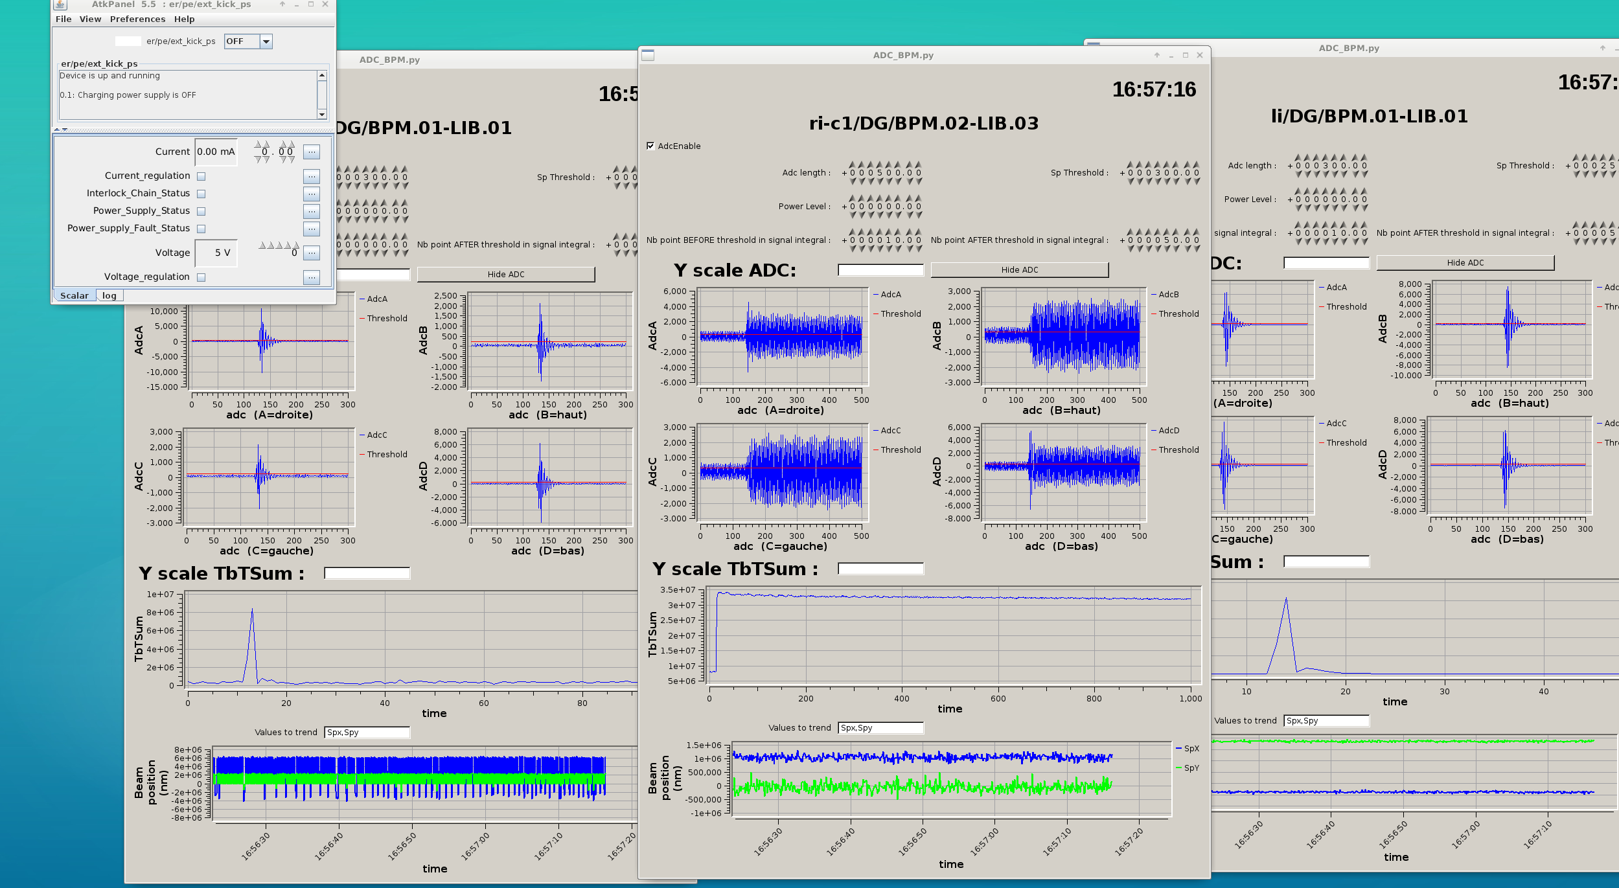Toggle the AdcEnable checkbox

pyautogui.click(x=650, y=146)
